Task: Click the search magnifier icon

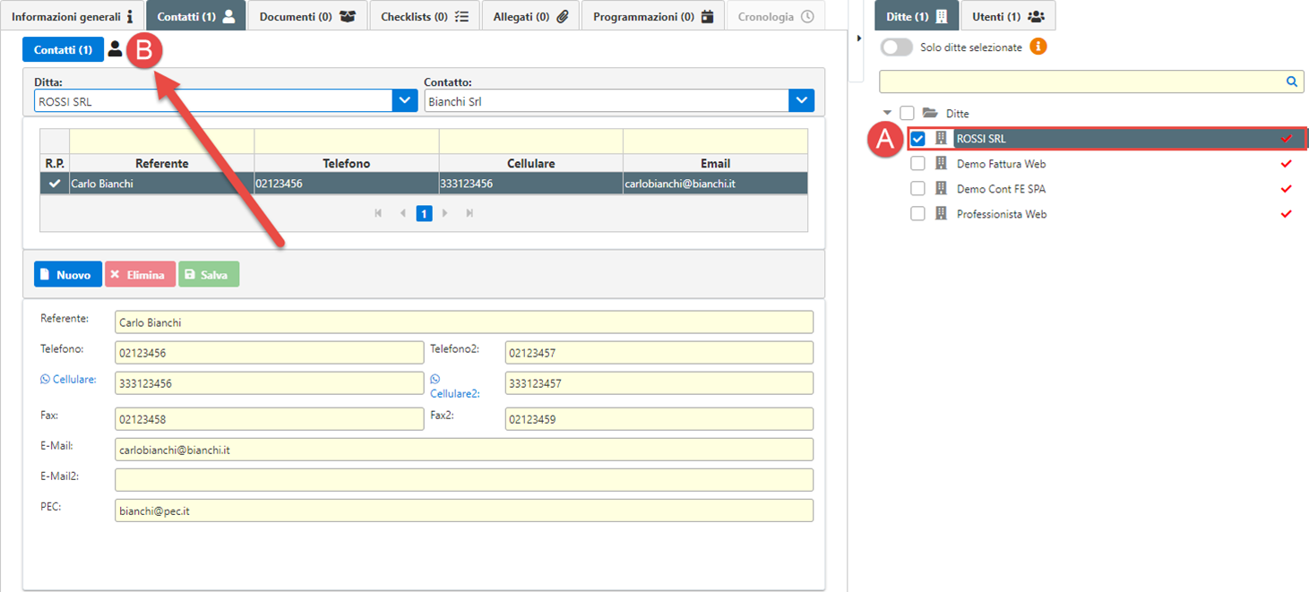Action: [1292, 82]
